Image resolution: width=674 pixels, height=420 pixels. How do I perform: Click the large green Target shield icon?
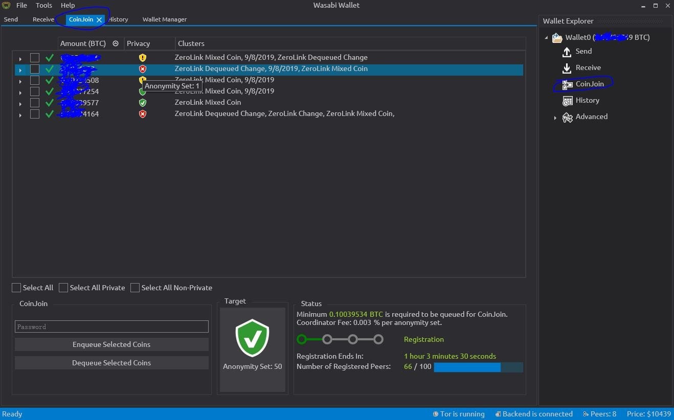(252, 338)
